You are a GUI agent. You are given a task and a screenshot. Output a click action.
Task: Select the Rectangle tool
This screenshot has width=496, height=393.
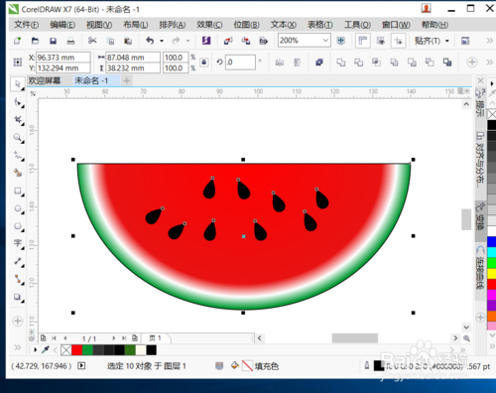point(18,192)
